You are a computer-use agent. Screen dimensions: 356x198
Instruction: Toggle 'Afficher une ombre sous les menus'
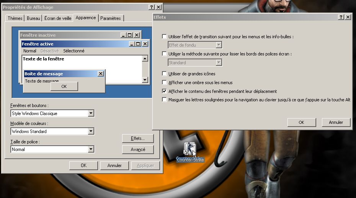(165, 83)
